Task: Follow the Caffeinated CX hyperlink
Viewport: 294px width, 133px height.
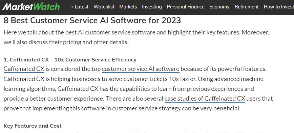Action: pyautogui.click(x=24, y=69)
